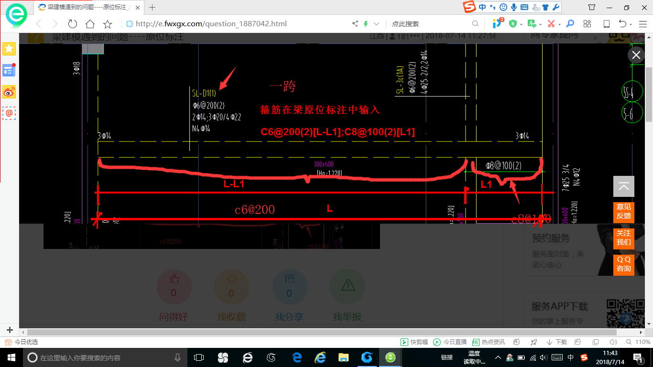
Task: Open the Weibo sidebar icon
Action: click(9, 91)
